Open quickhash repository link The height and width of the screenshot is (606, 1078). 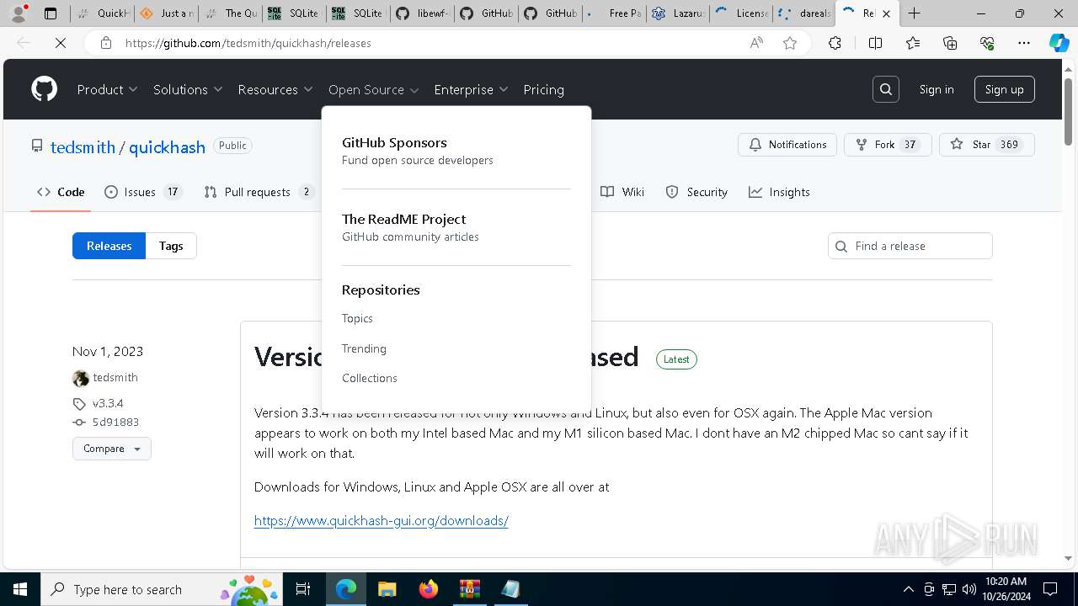(167, 147)
